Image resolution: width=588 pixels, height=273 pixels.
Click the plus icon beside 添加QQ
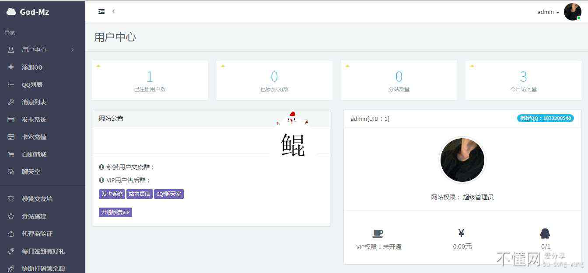(x=11, y=67)
